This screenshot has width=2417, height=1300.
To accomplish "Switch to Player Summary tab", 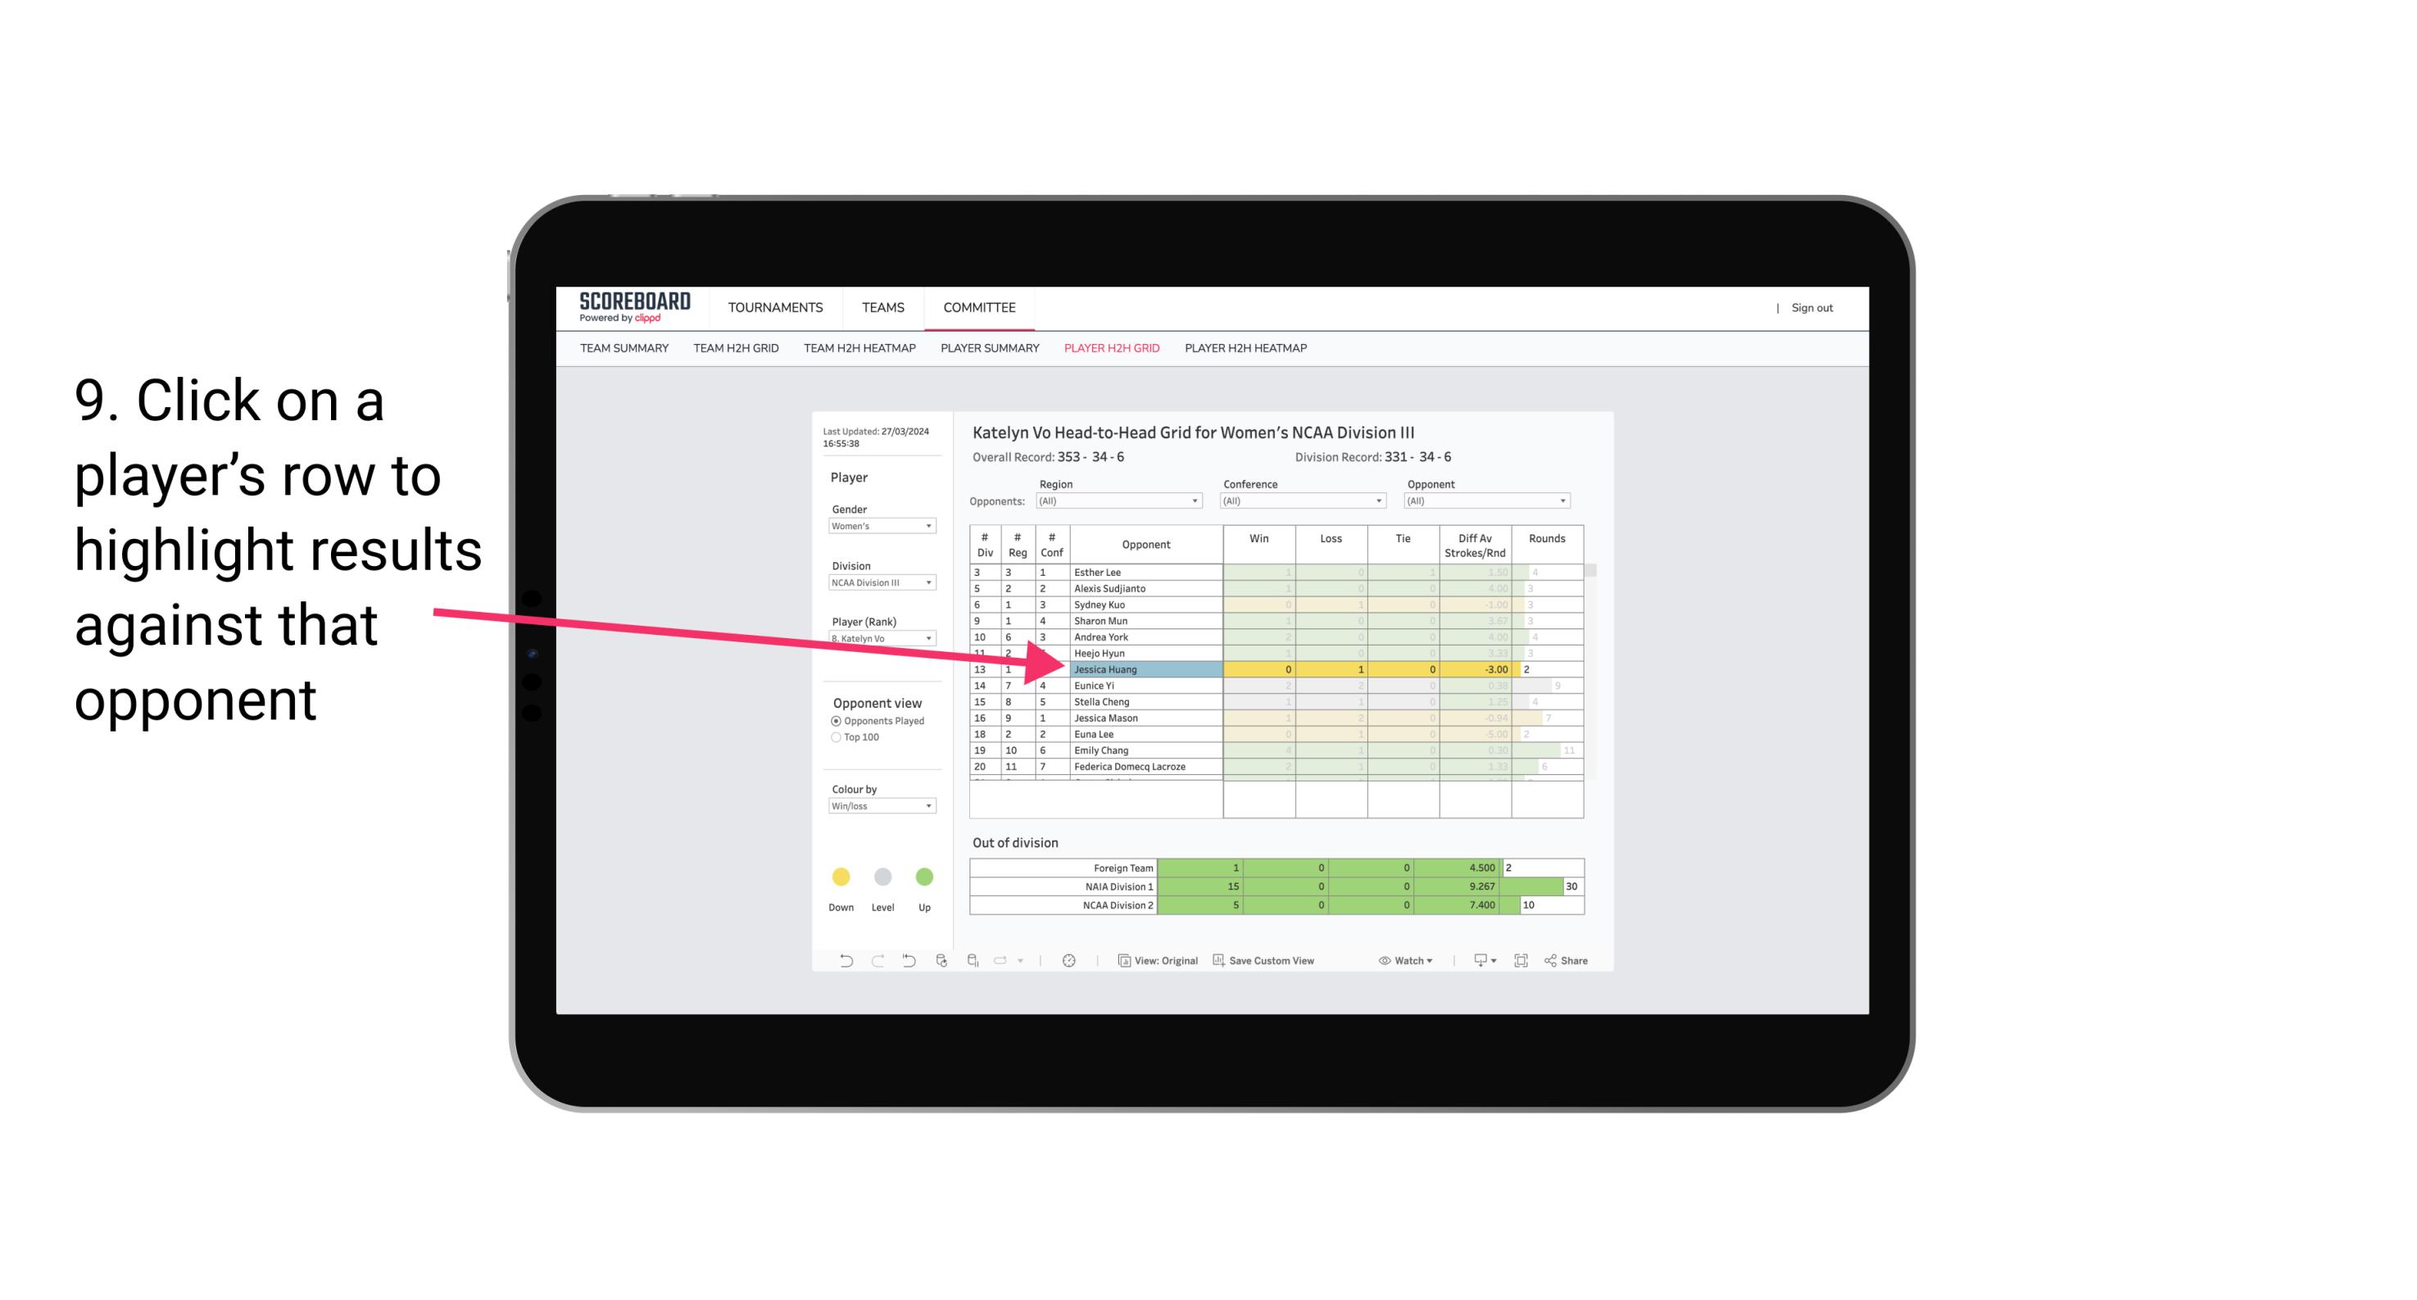I will [x=986, y=351].
